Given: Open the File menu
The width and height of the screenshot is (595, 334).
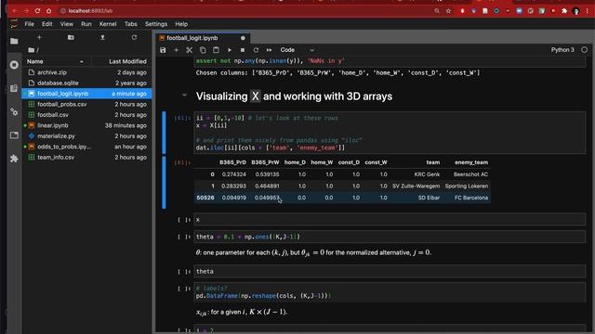Looking at the screenshot, I should [x=29, y=24].
